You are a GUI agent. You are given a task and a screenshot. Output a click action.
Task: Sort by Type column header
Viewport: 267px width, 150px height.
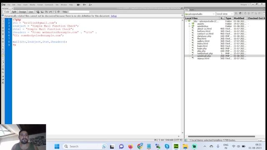[229, 18]
